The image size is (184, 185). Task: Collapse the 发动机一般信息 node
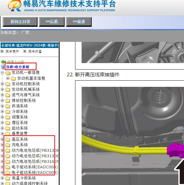point(2,73)
